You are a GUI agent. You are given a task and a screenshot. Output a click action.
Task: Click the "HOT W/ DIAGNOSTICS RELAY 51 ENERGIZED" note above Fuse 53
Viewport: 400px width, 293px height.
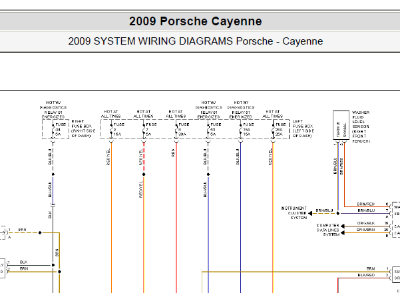tap(208, 110)
